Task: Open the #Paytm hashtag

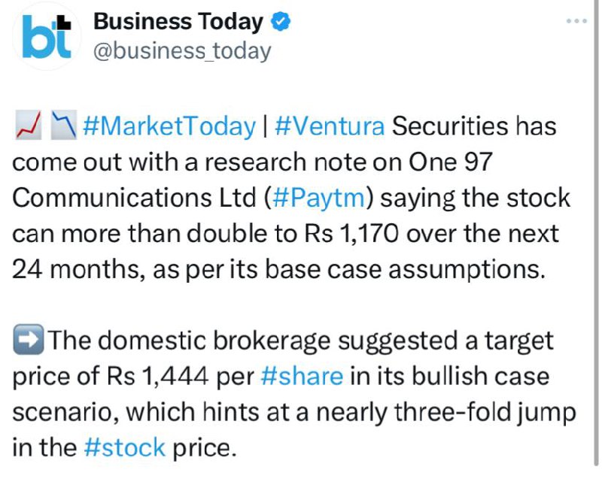Action: point(318,199)
